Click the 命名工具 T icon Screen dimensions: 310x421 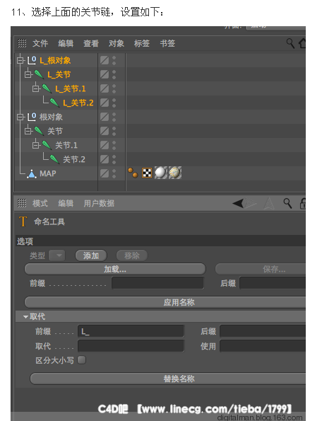click(x=23, y=221)
